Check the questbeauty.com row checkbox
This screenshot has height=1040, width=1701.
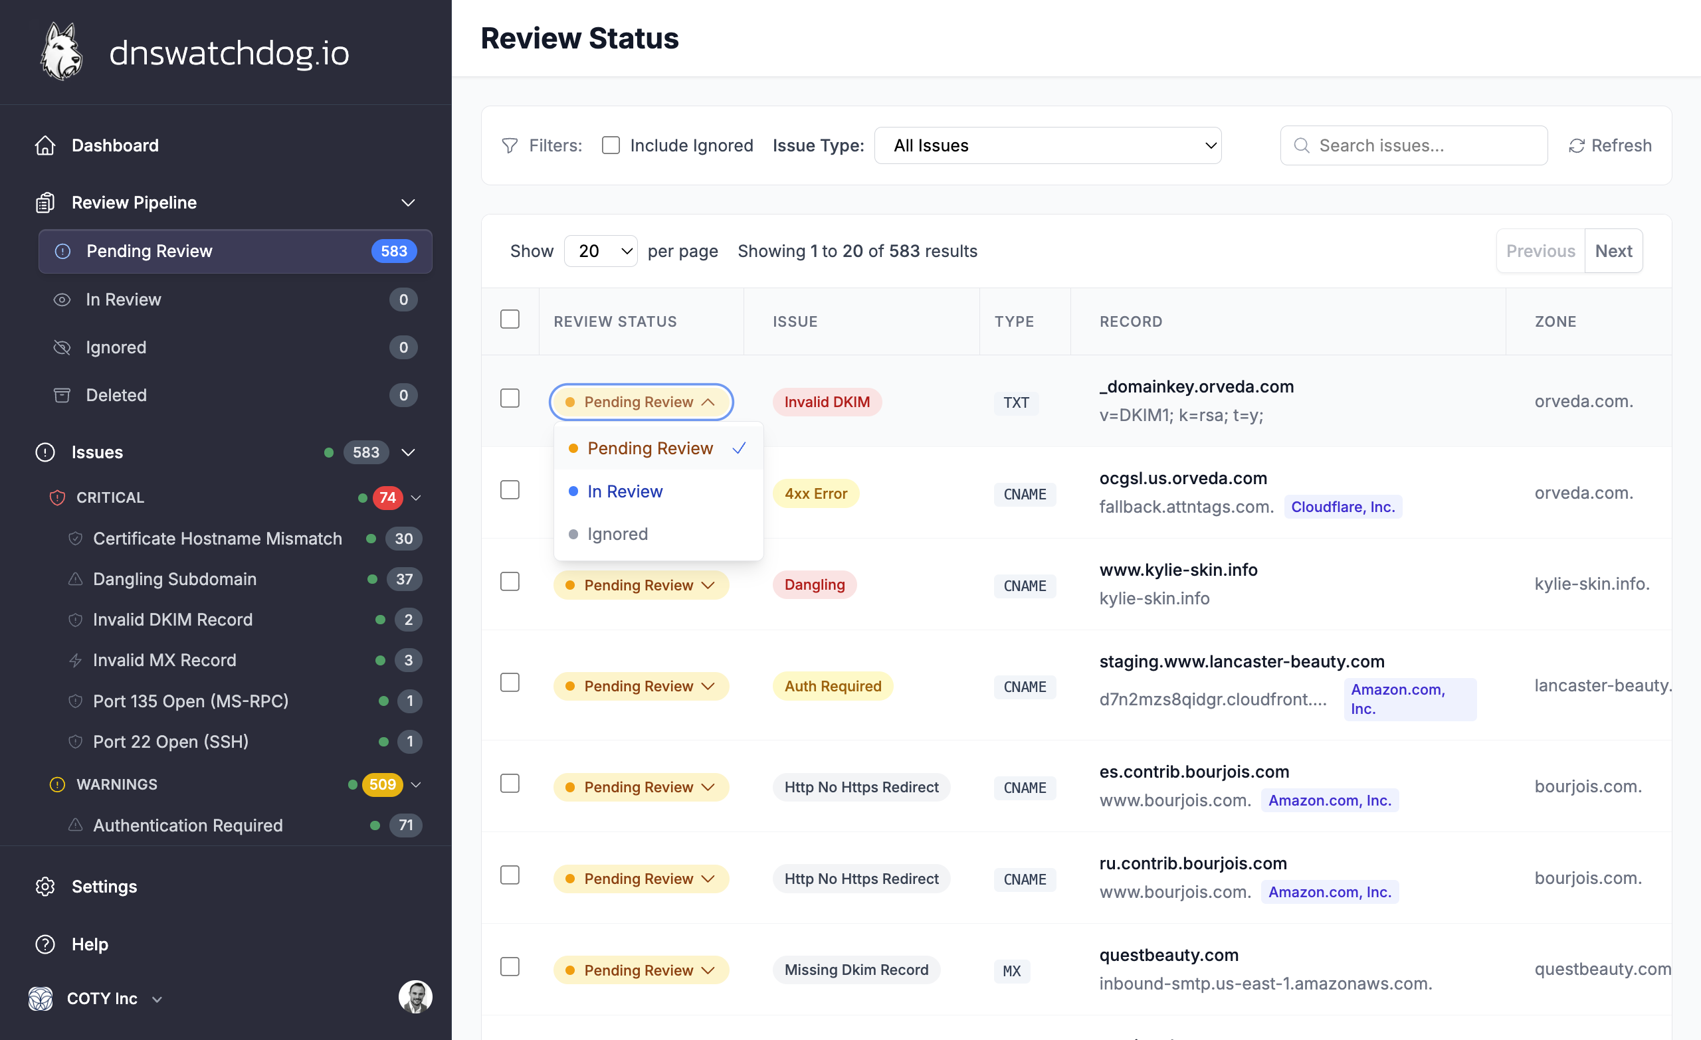click(x=510, y=967)
